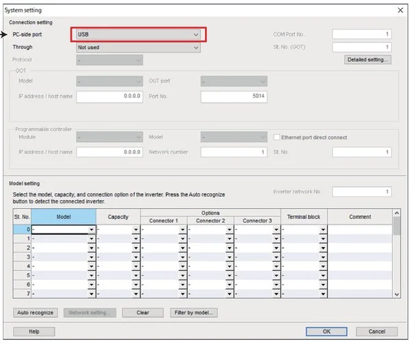
Task: Check Ethernet port direct connect
Action: coord(277,137)
